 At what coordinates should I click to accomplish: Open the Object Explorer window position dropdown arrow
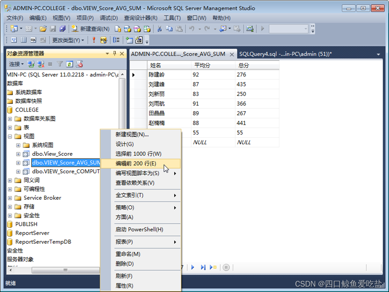pyautogui.click(x=107, y=54)
